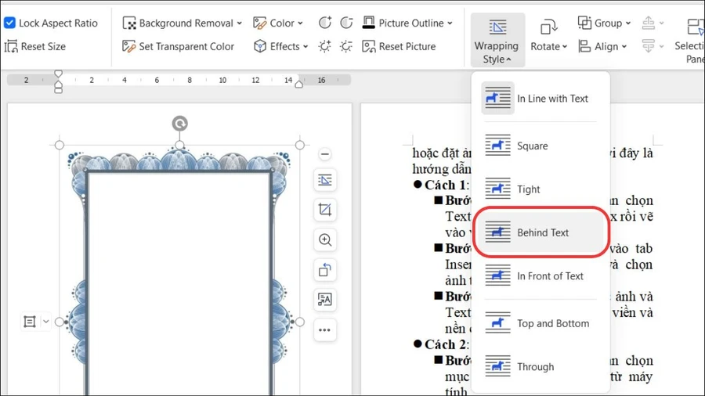Click the text 'Cách 1' in document
Viewport: 705px width, 396px height.
point(445,185)
